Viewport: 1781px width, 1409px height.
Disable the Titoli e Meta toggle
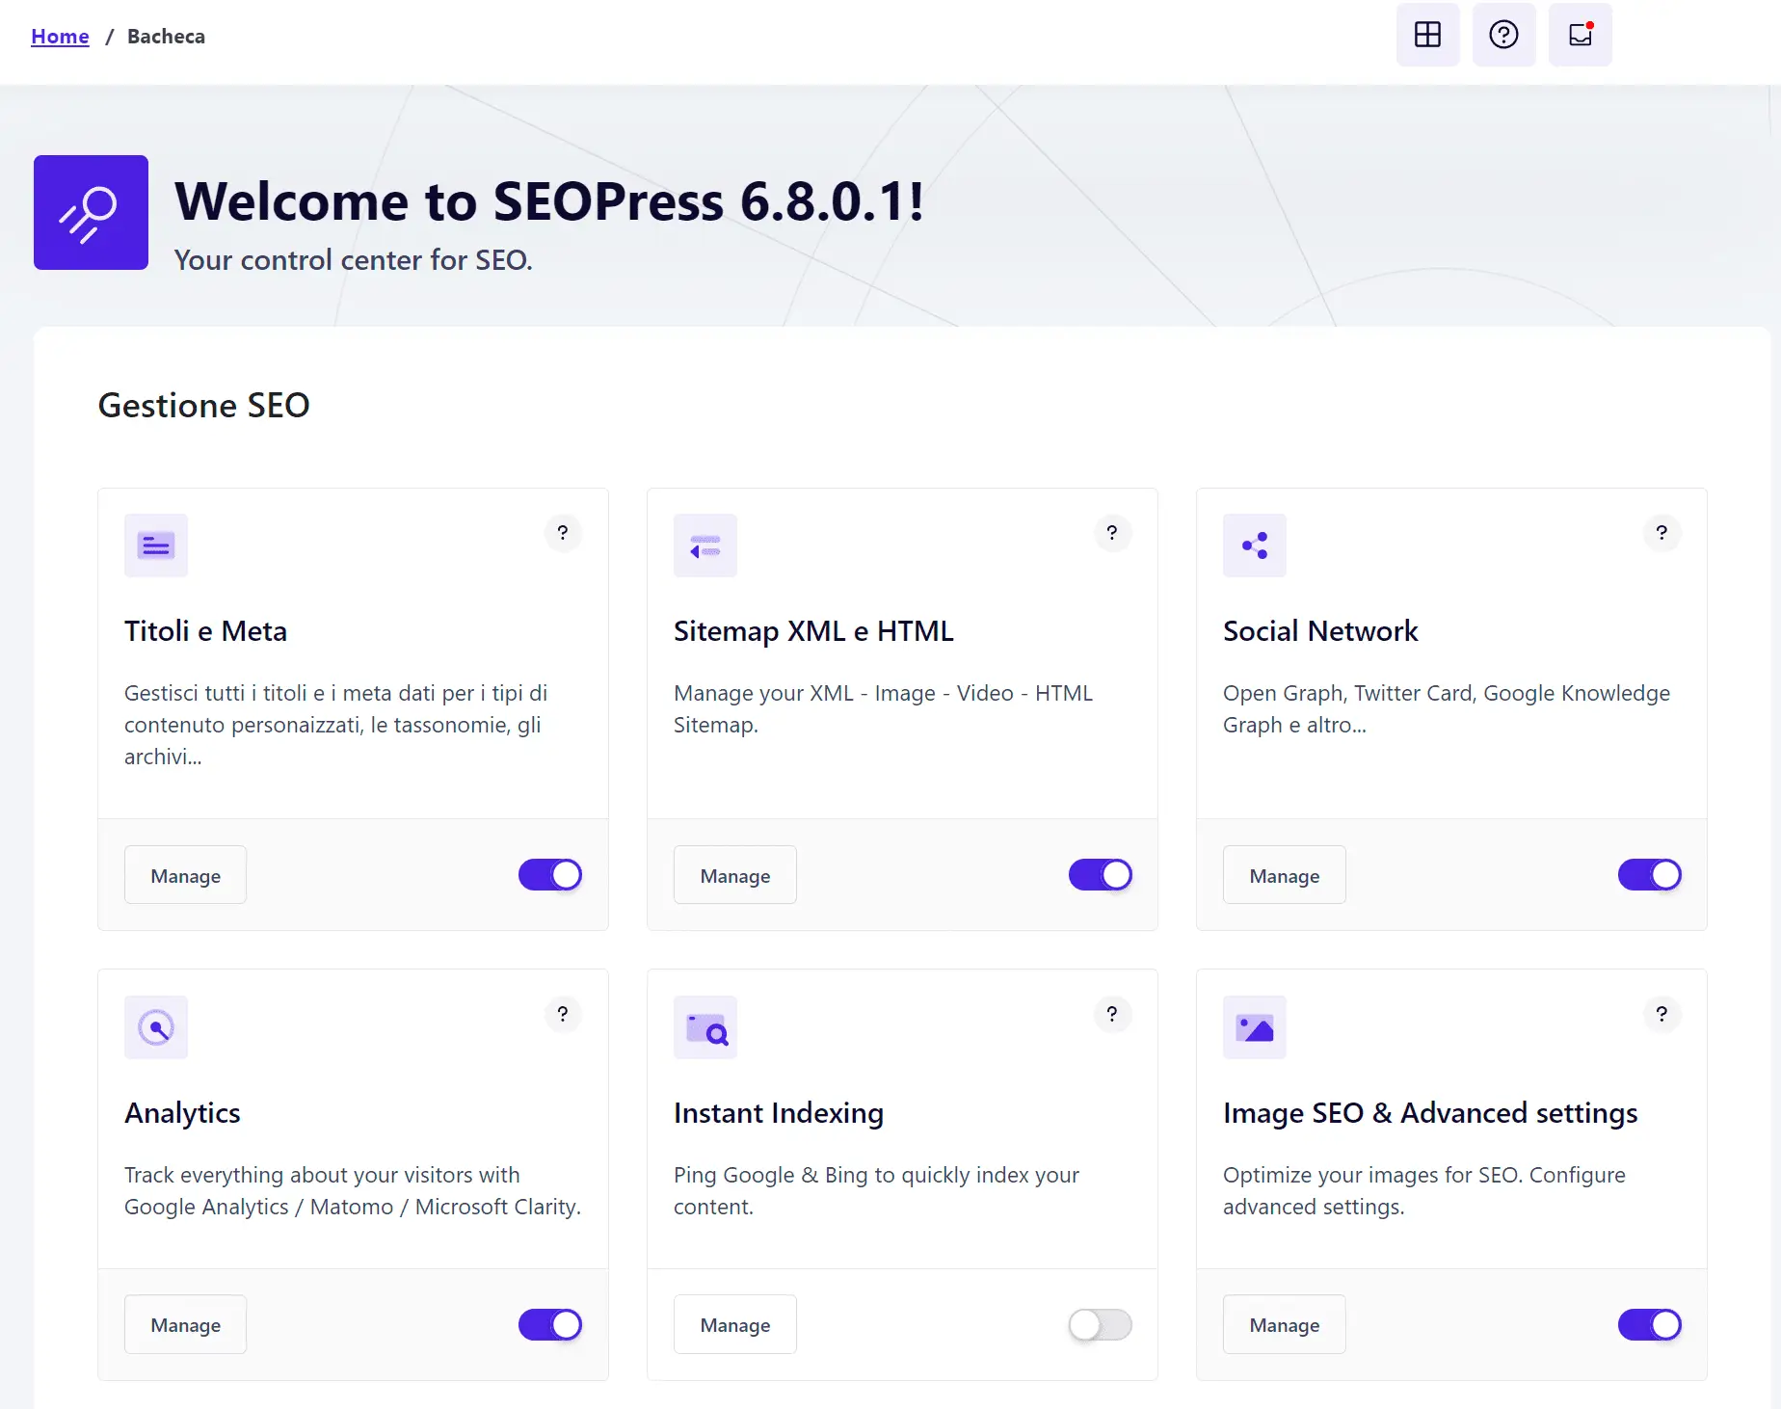pyautogui.click(x=550, y=875)
